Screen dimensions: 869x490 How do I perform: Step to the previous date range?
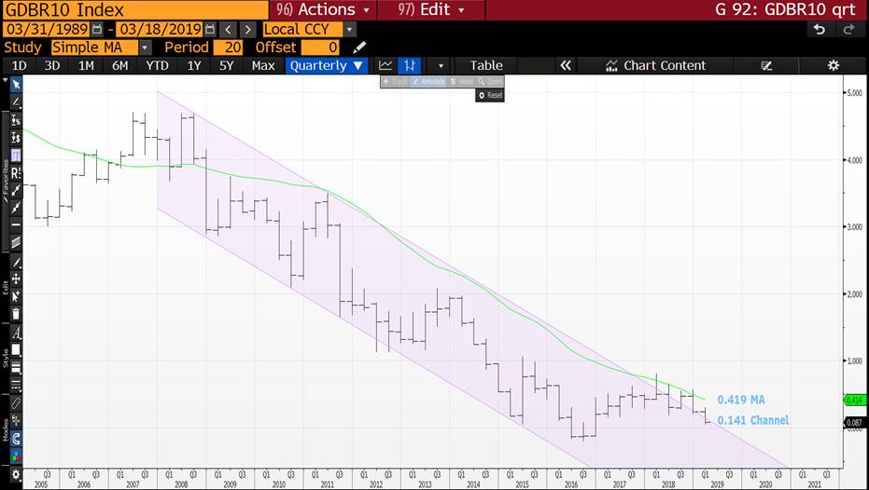pos(228,29)
